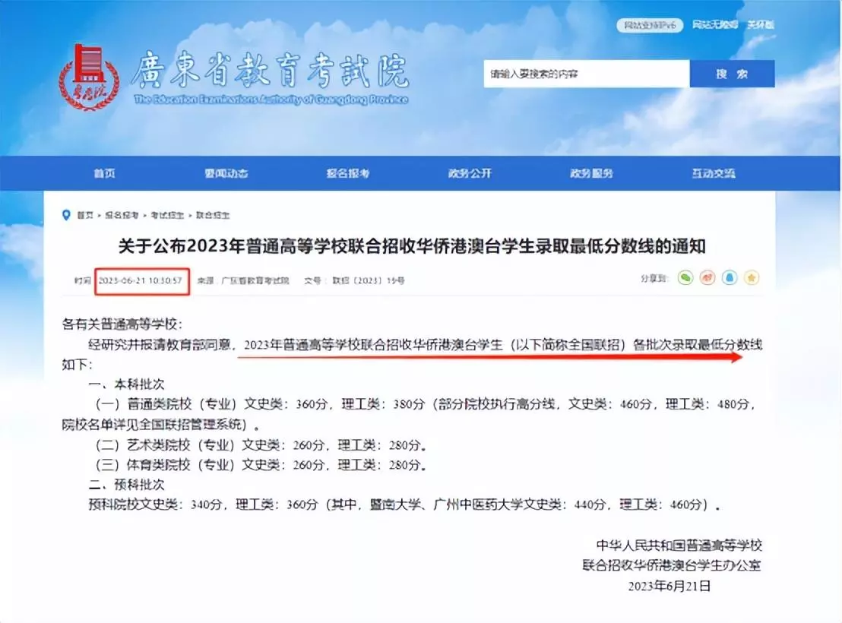Share article via red Weibo icon
Viewport: 842px width, 623px height.
707,277
